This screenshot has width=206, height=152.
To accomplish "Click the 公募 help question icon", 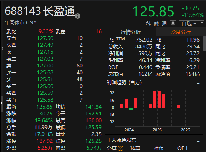I will [120, 149].
